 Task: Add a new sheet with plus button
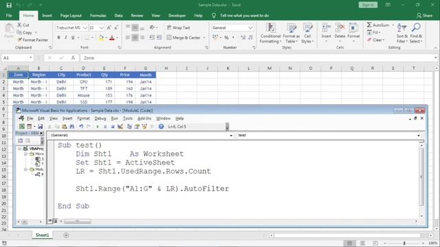click(66, 235)
